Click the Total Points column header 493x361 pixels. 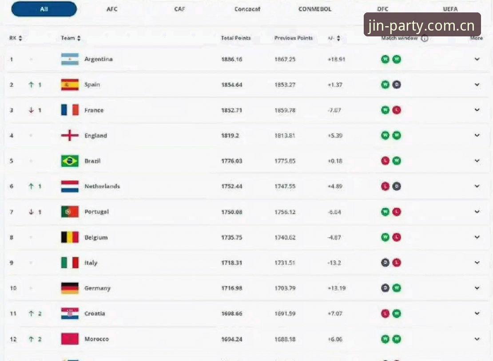coord(236,38)
